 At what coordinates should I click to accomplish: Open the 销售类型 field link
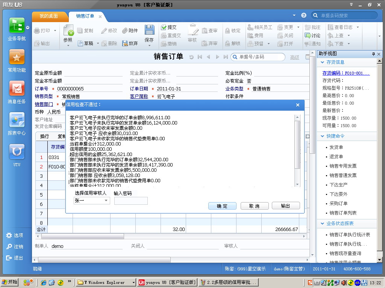(x=44, y=96)
